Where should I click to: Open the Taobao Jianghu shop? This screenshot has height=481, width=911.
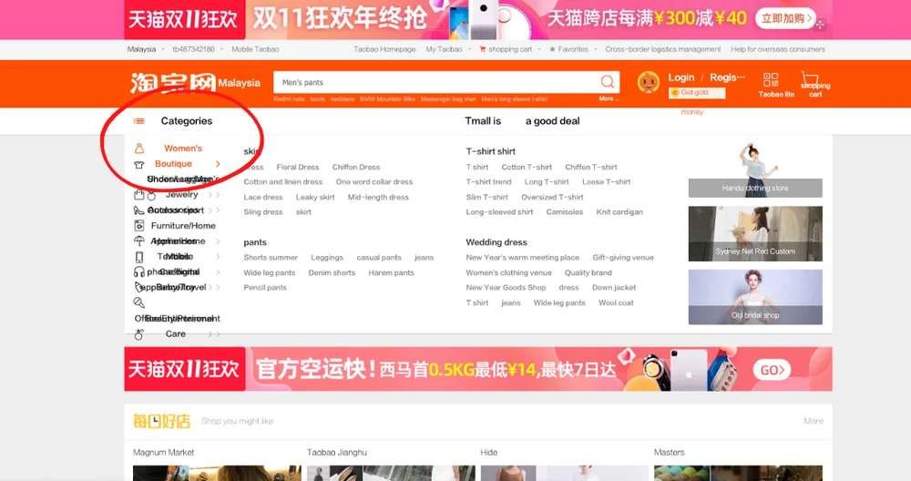point(336,452)
